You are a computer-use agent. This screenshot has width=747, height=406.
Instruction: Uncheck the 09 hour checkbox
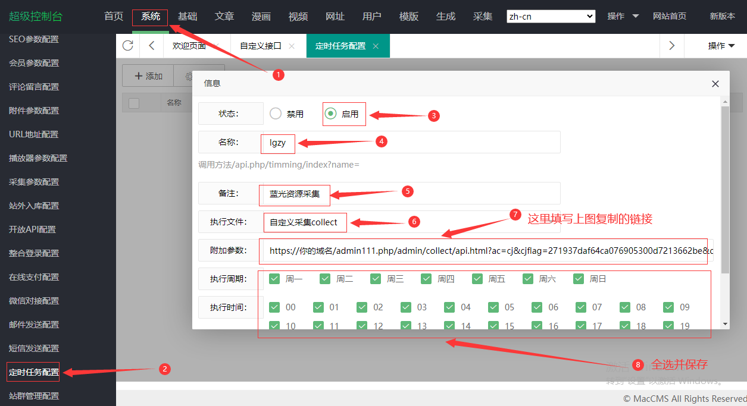tap(668, 307)
